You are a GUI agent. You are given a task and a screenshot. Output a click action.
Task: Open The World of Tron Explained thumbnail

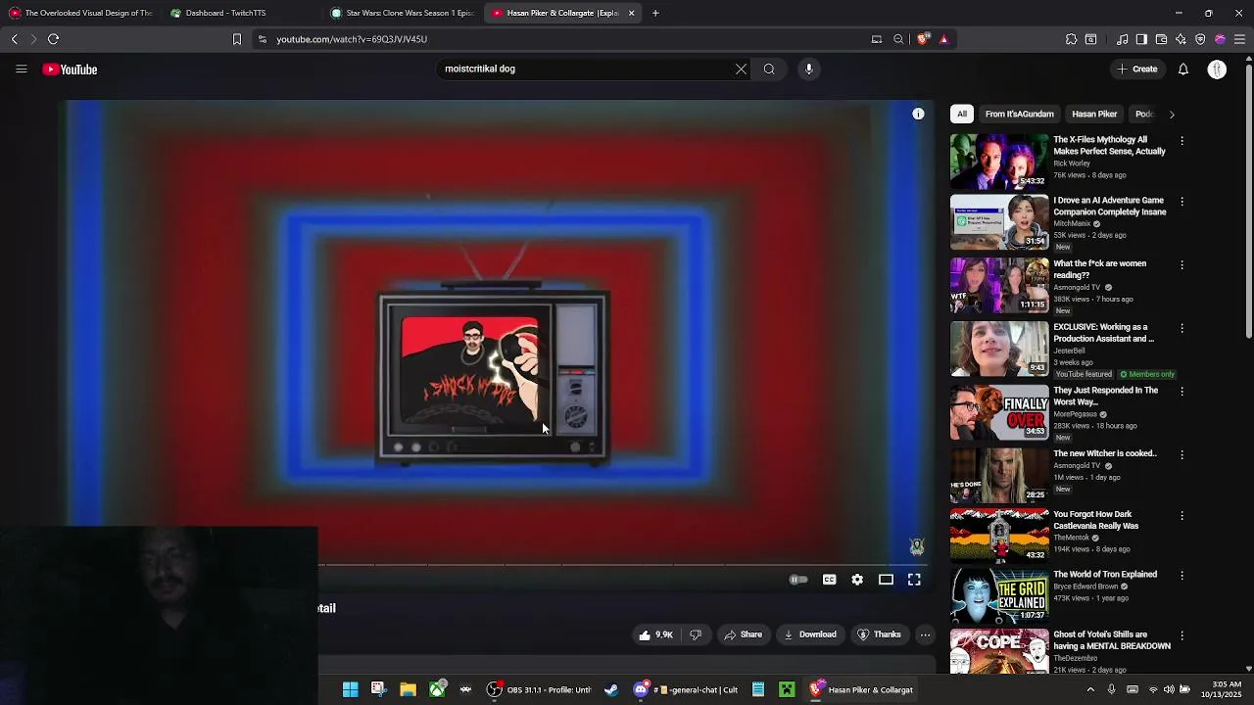tap(999, 595)
